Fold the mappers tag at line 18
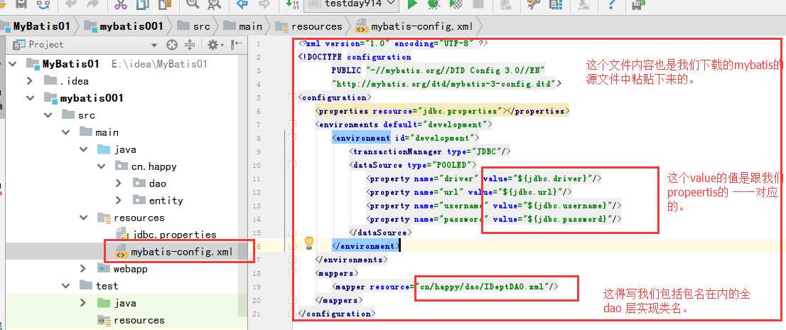Screen dimensions: 786x330 click(294, 273)
